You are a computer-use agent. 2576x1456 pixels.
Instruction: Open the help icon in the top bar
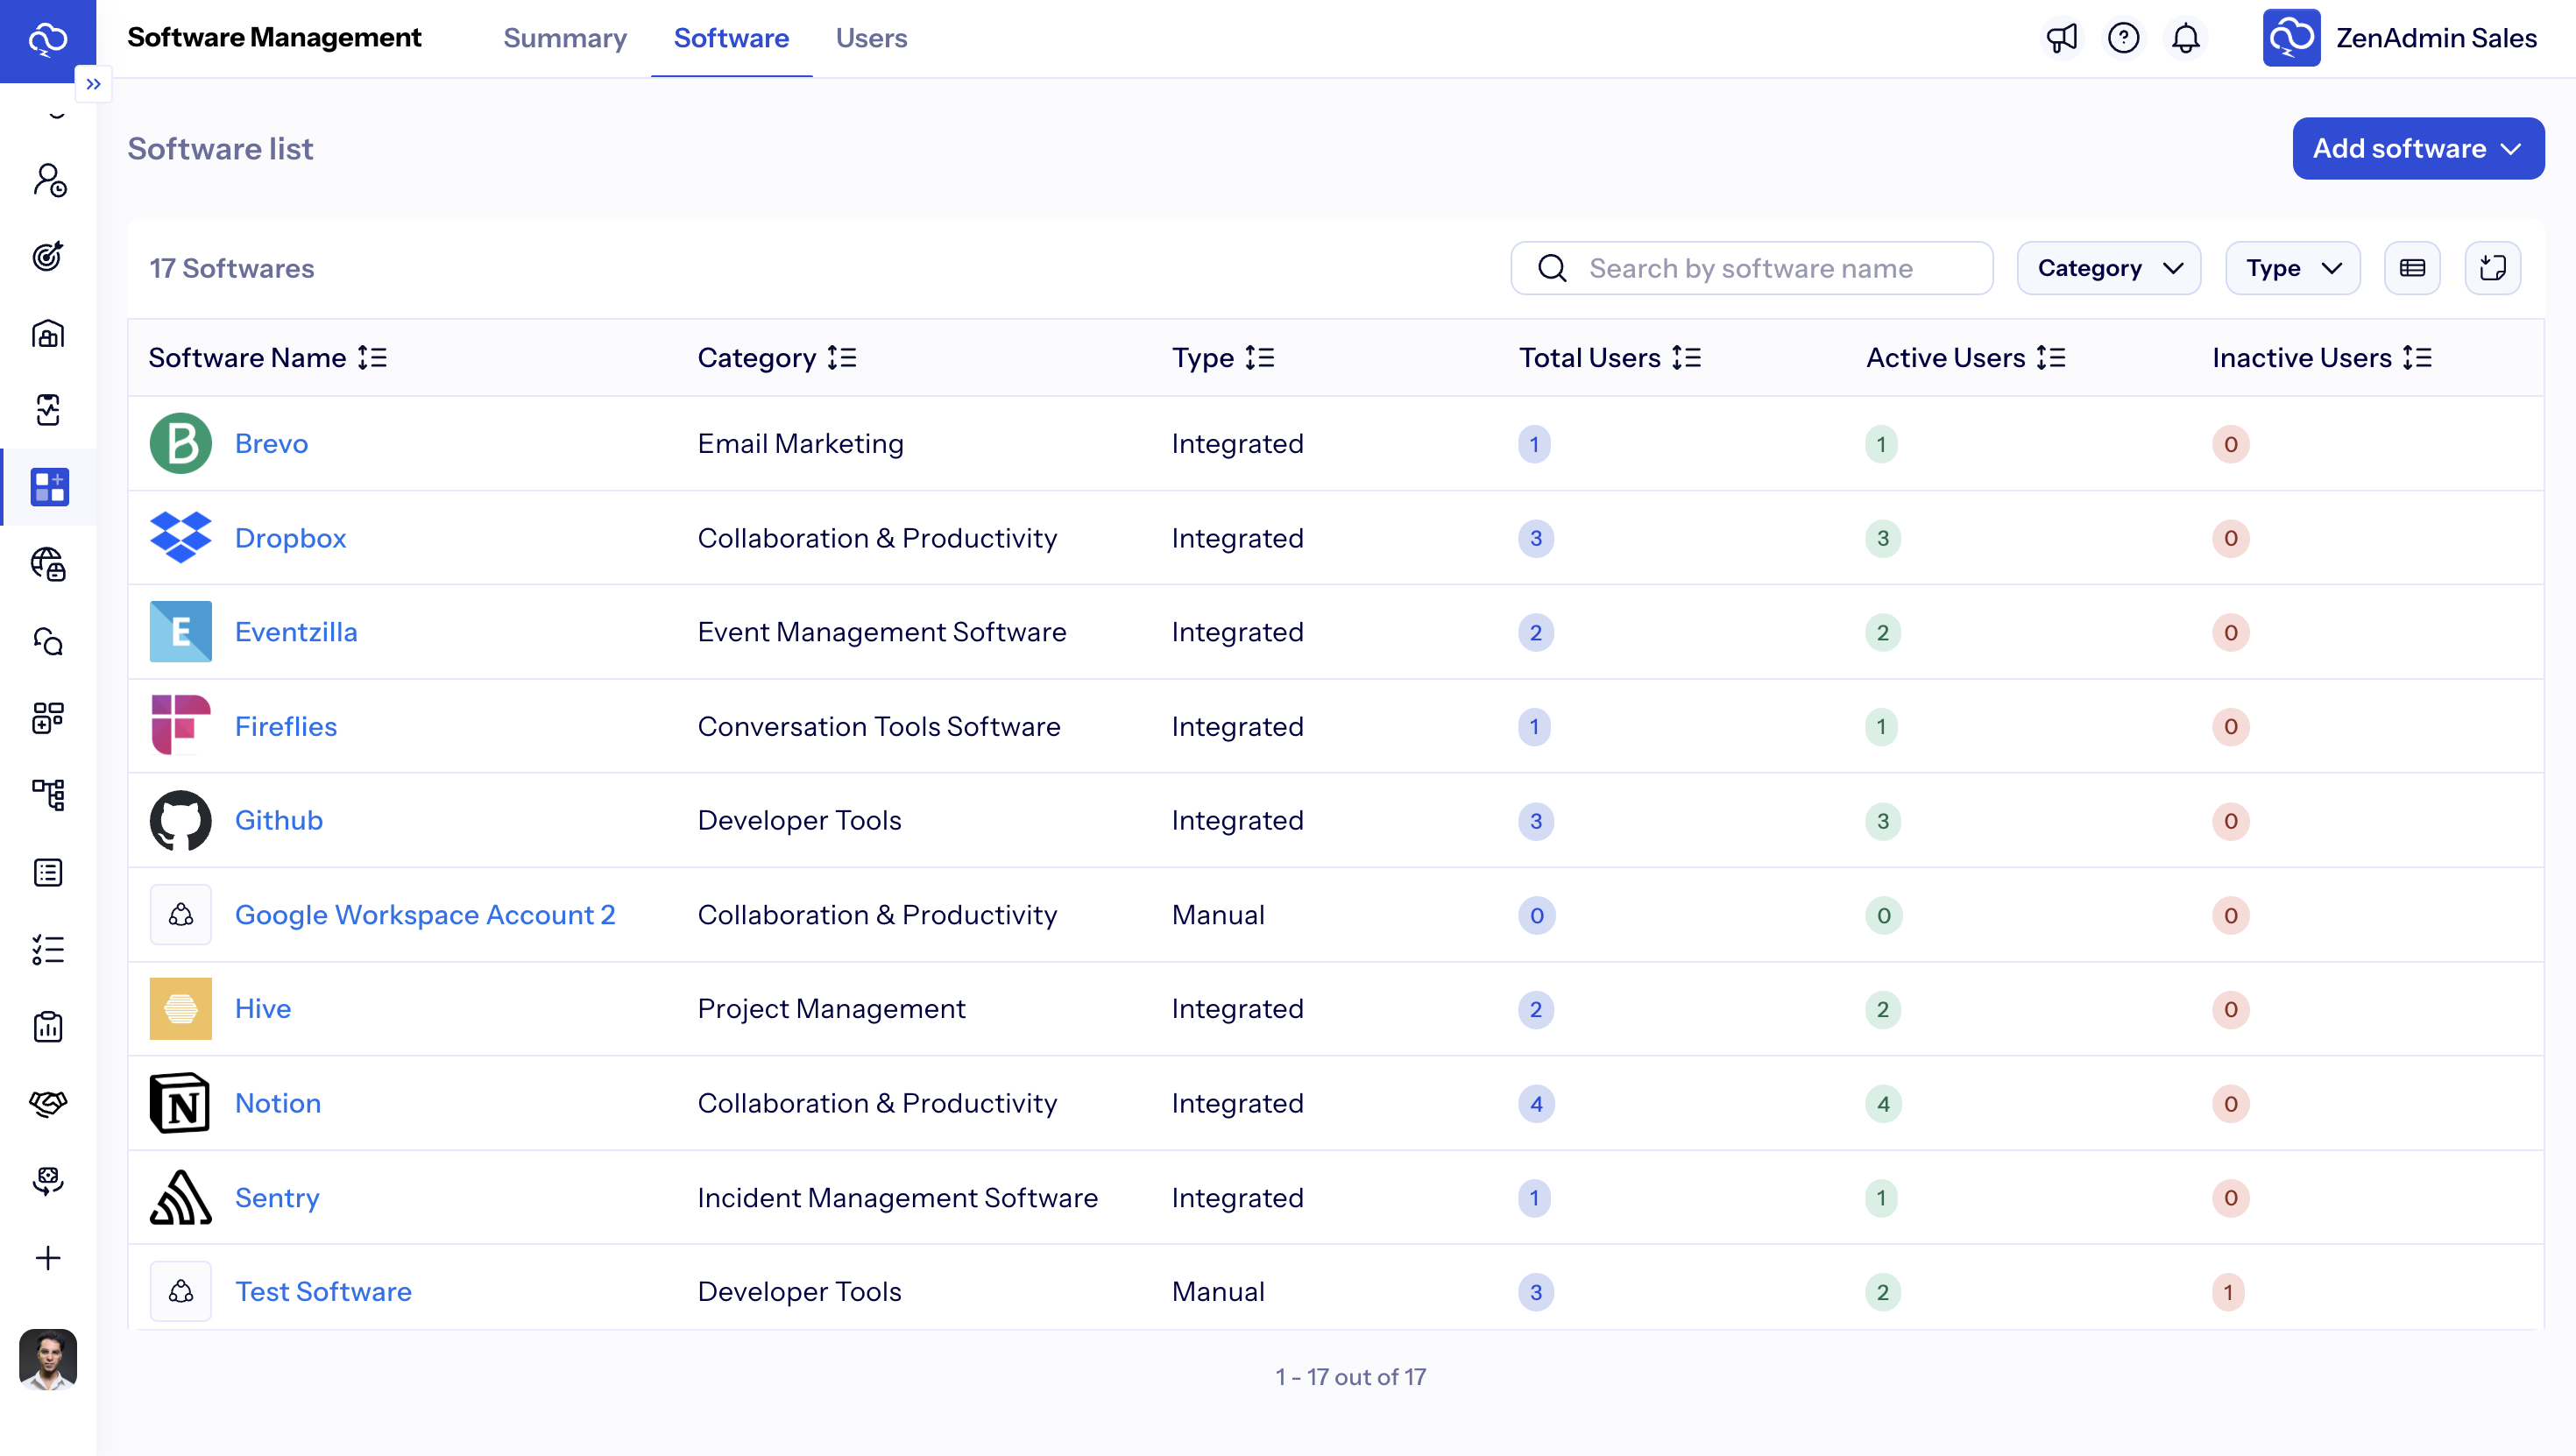pyautogui.click(x=2123, y=37)
